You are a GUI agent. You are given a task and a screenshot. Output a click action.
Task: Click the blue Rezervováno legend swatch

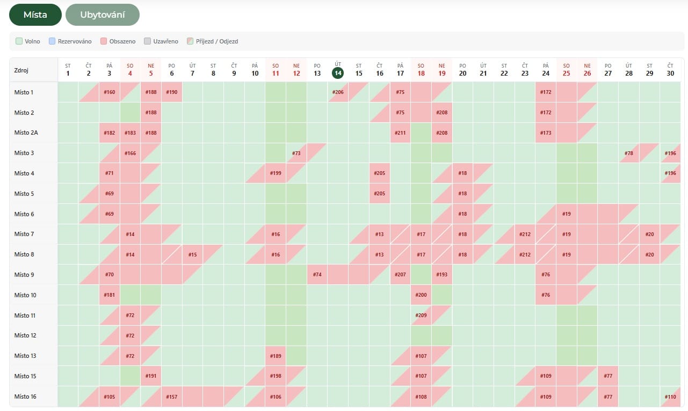pos(52,41)
